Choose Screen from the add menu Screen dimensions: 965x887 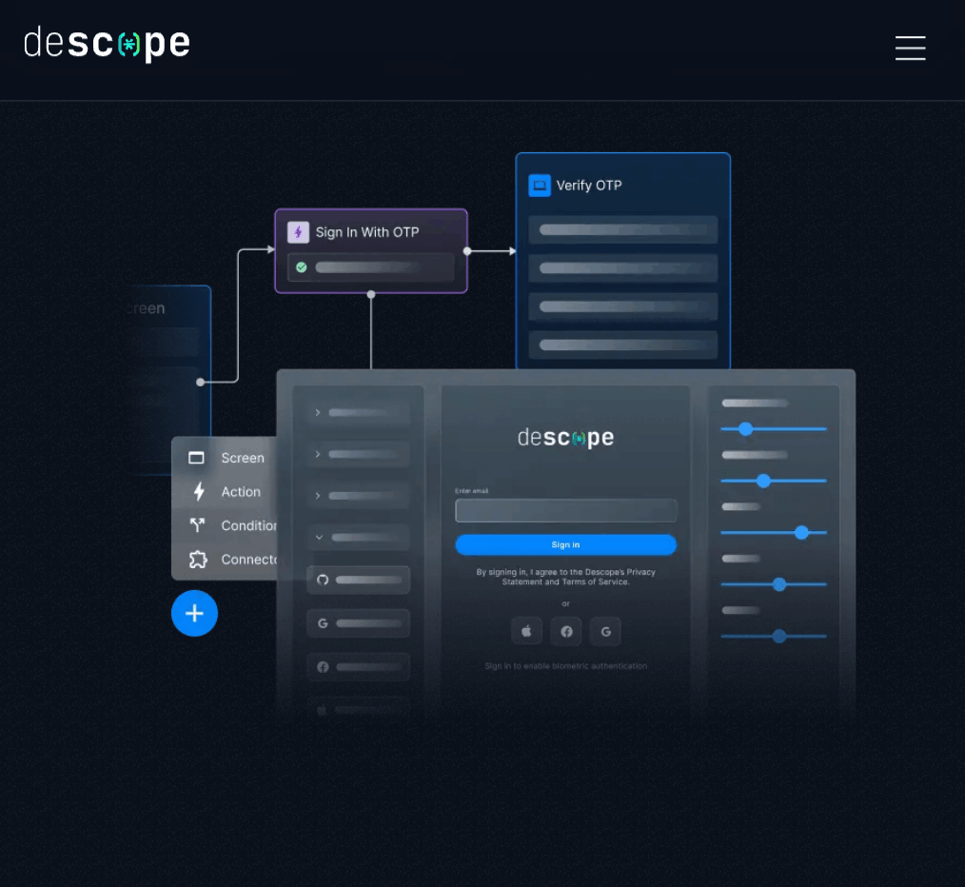(243, 458)
